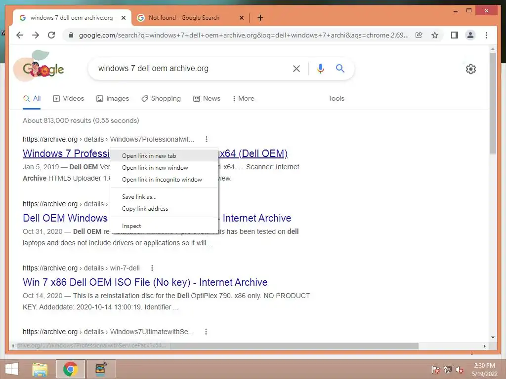Close the 'Not found' tab
The width and height of the screenshot is (506, 379).
(241, 18)
